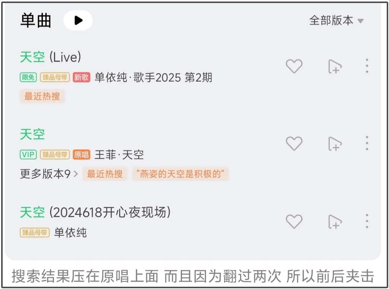The width and height of the screenshot is (389, 289).
Task: Like 天空 (Live) with the heart icon
Action: click(294, 66)
